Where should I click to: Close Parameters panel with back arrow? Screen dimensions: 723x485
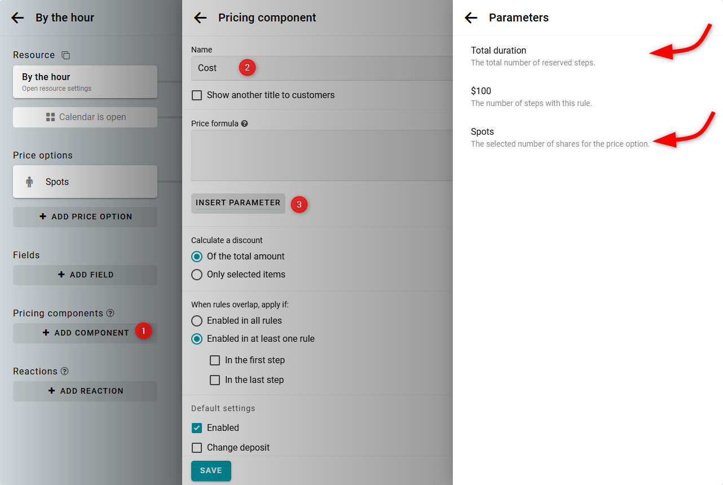tap(471, 18)
